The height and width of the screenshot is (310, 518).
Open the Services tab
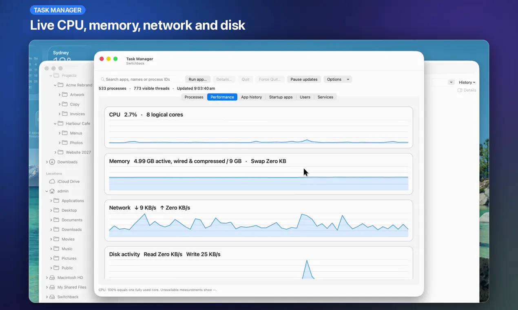click(325, 97)
